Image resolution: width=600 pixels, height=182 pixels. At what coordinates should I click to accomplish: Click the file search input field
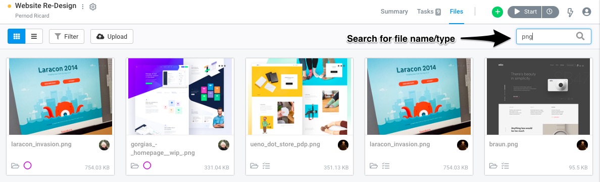[x=554, y=37]
